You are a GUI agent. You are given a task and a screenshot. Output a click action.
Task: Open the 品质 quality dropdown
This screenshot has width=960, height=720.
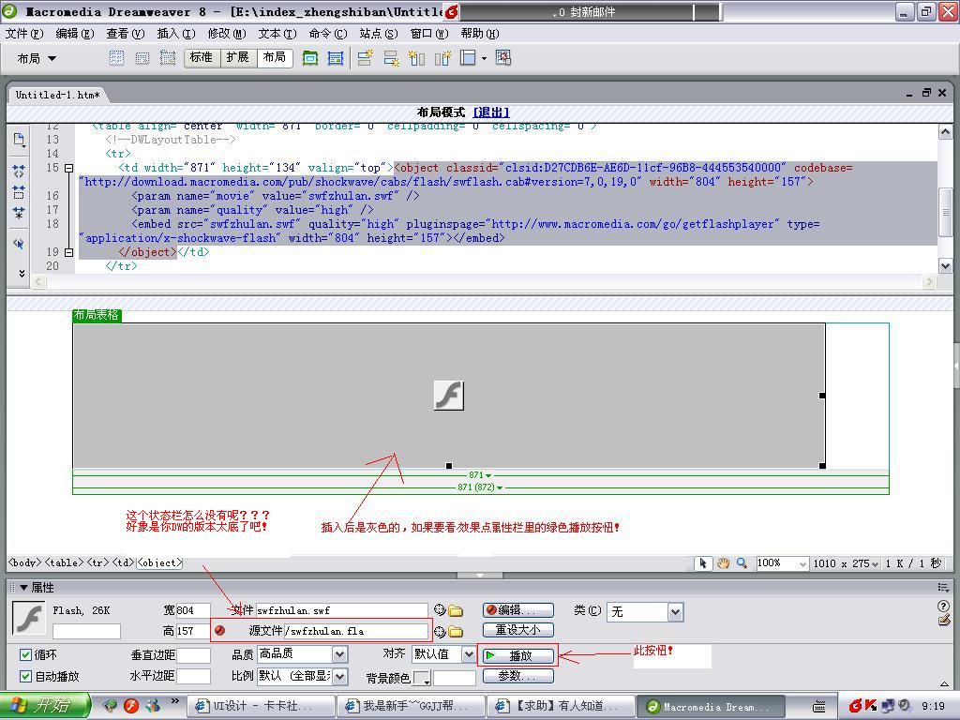339,654
